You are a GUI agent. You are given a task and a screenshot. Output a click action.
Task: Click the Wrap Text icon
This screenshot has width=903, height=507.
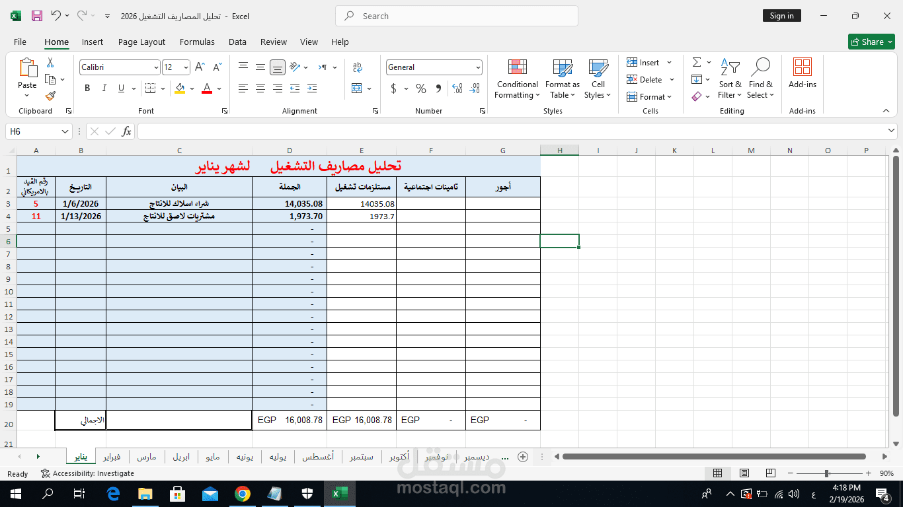(x=358, y=67)
